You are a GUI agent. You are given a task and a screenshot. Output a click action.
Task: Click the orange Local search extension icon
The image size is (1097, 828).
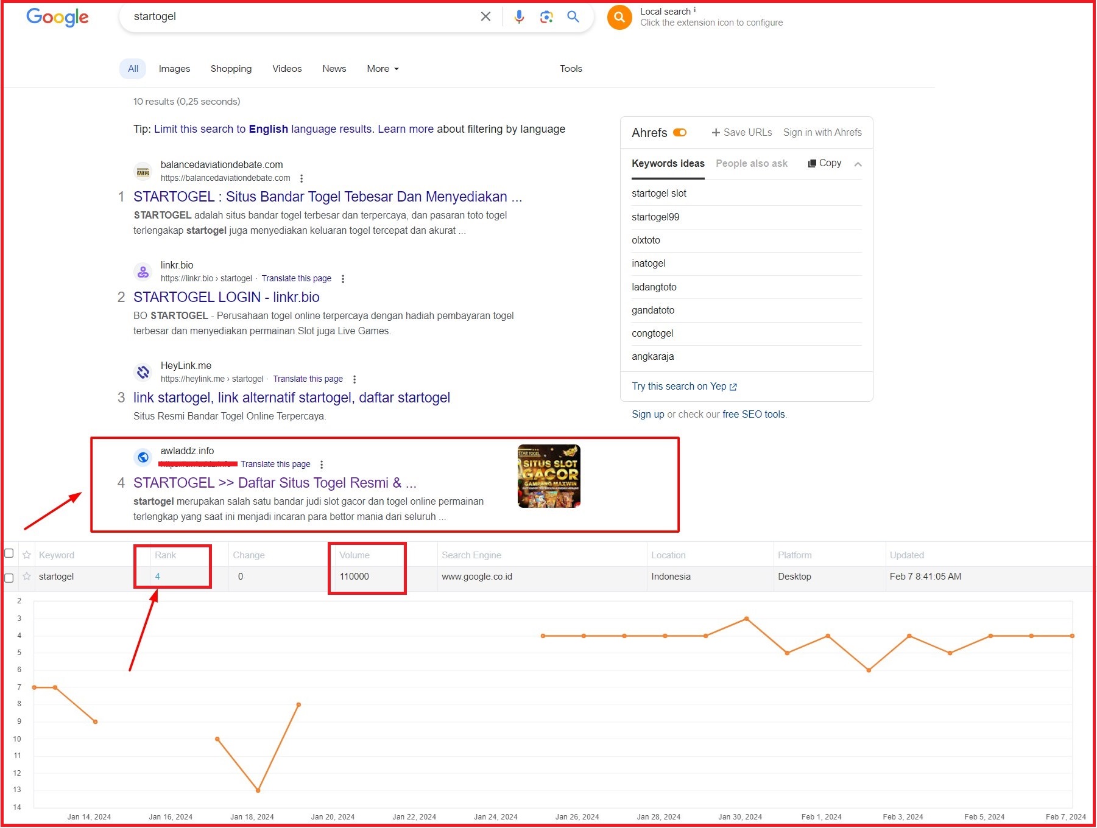[x=619, y=17]
